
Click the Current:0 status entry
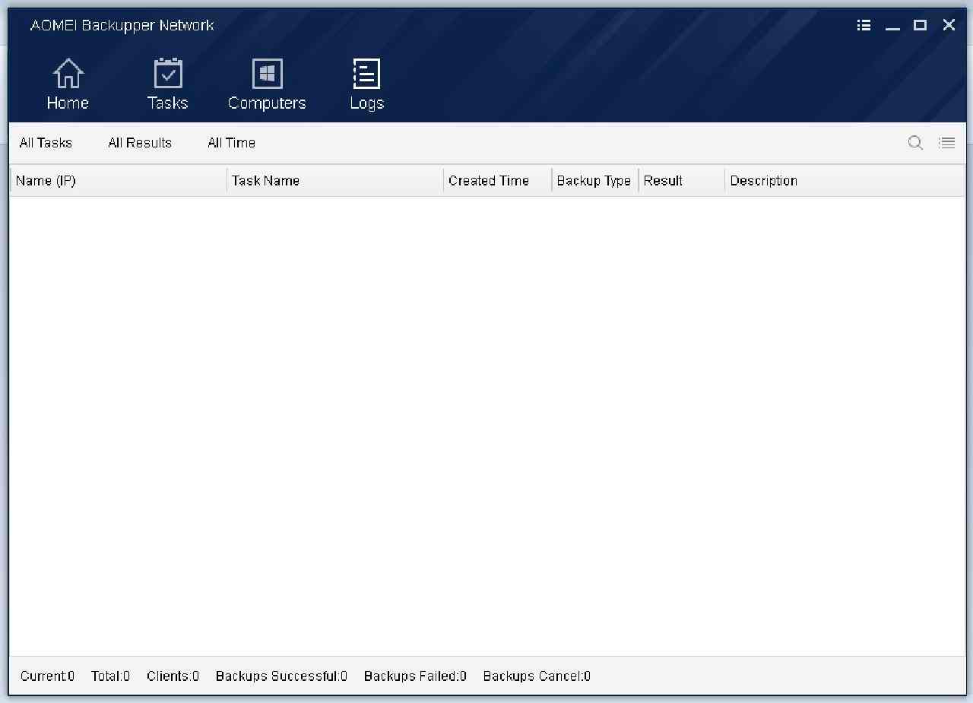coord(47,676)
